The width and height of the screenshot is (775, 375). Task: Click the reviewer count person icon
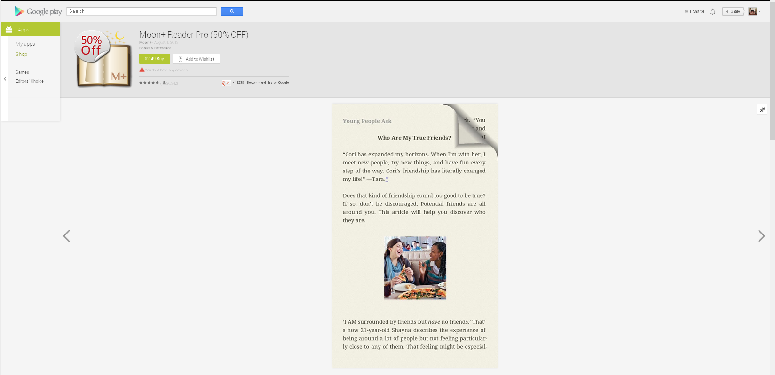(164, 83)
